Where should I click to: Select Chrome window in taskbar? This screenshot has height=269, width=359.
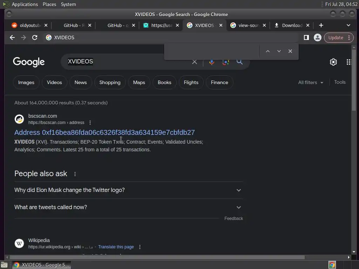click(x=41, y=265)
